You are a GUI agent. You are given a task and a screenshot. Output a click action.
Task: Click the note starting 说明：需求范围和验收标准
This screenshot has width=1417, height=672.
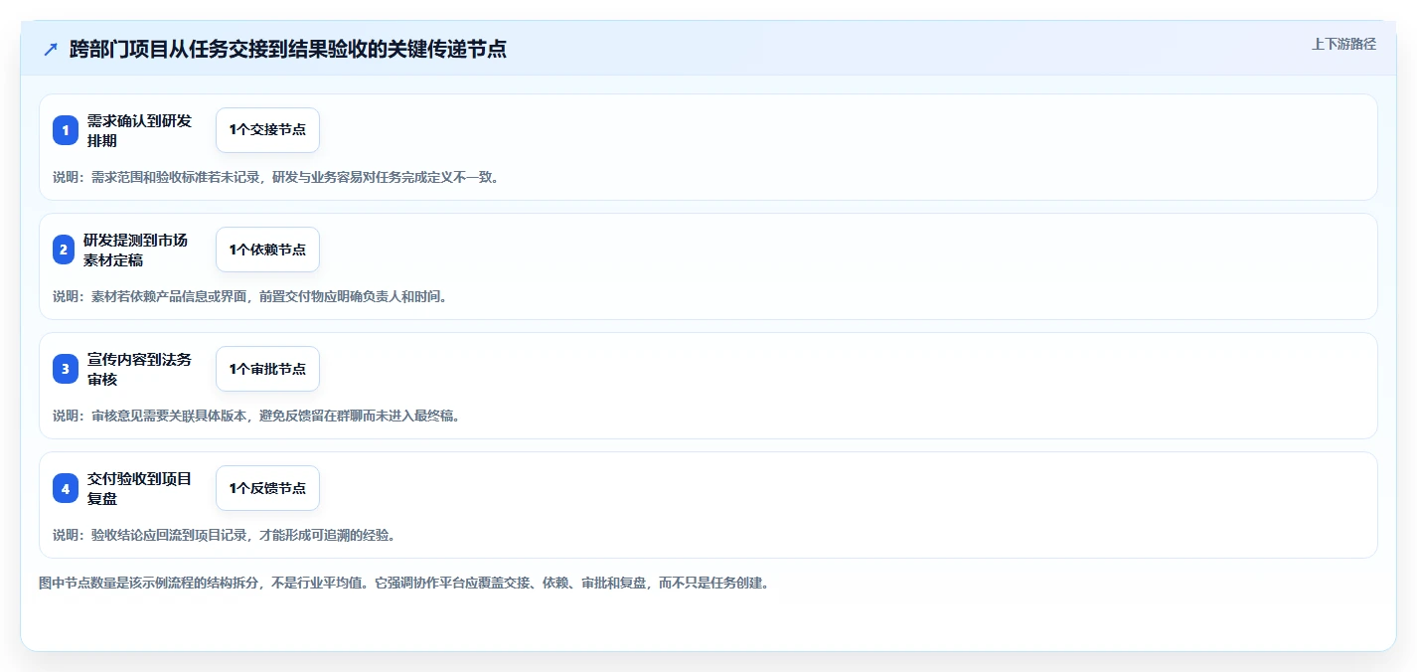pyautogui.click(x=275, y=178)
